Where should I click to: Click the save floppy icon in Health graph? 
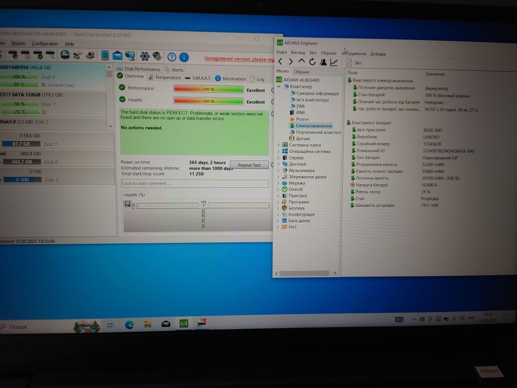click(127, 204)
